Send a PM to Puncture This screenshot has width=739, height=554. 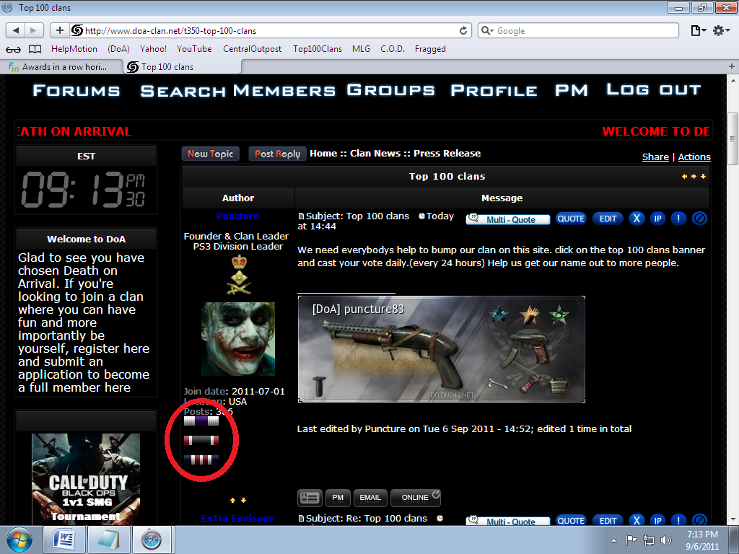[x=338, y=498]
